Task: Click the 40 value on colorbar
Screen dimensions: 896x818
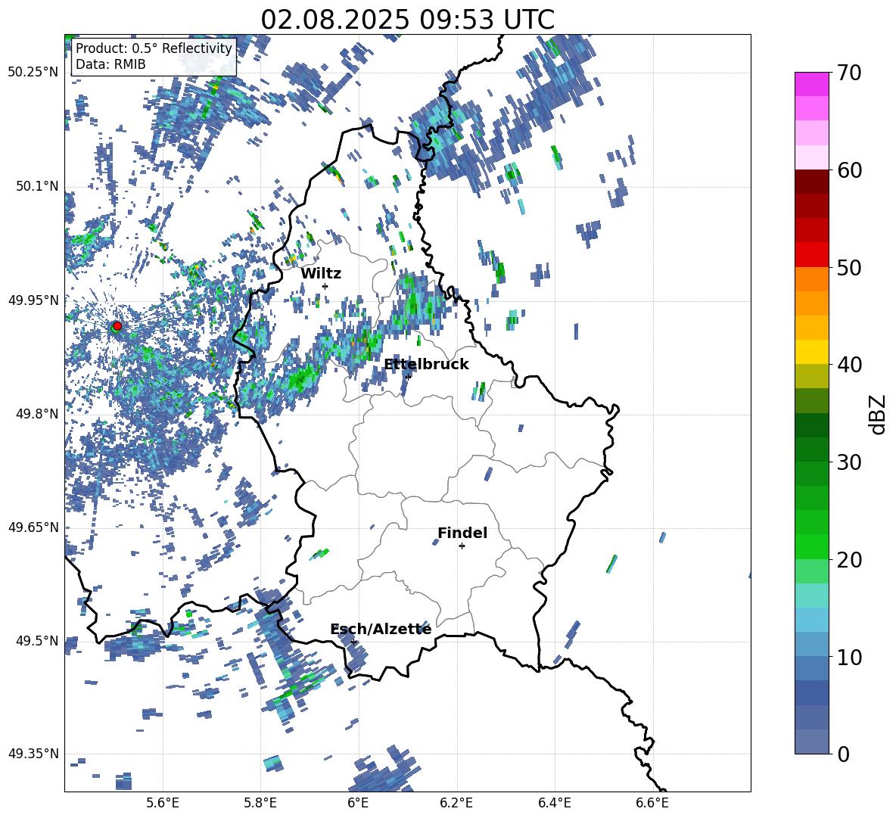Action: [x=848, y=365]
